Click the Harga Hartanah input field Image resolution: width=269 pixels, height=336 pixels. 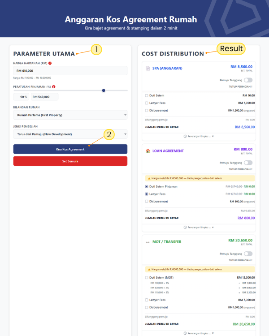[x=70, y=71]
